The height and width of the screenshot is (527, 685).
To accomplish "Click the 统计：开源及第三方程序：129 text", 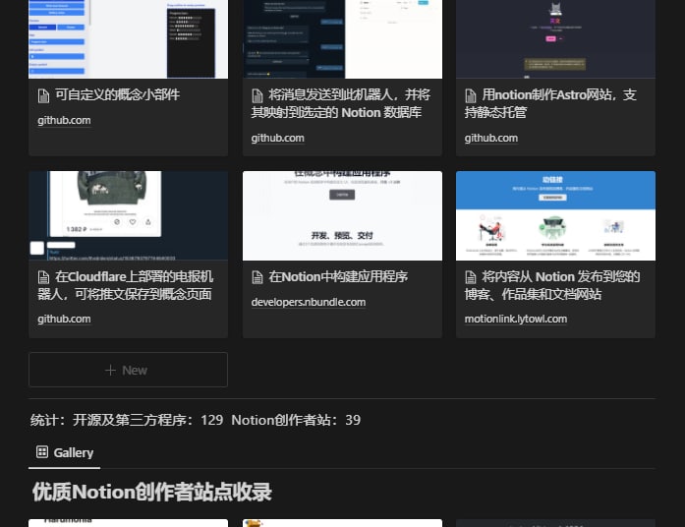I will click(x=127, y=420).
